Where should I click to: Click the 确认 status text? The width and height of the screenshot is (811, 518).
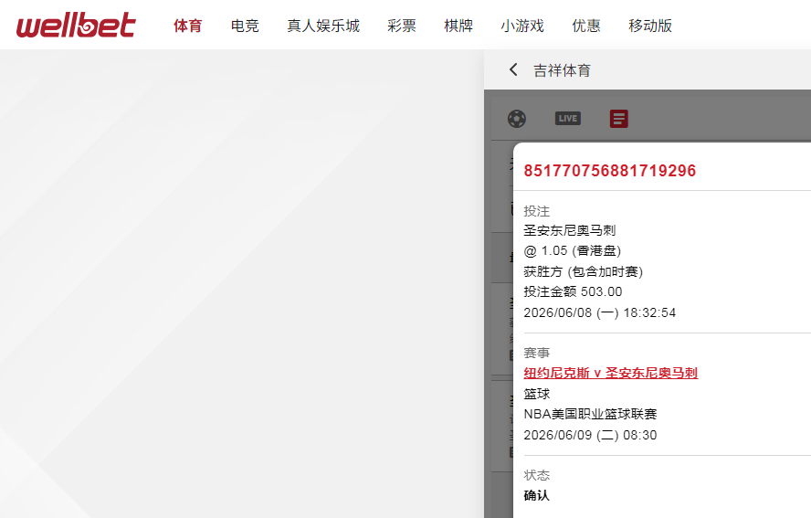[x=537, y=495]
